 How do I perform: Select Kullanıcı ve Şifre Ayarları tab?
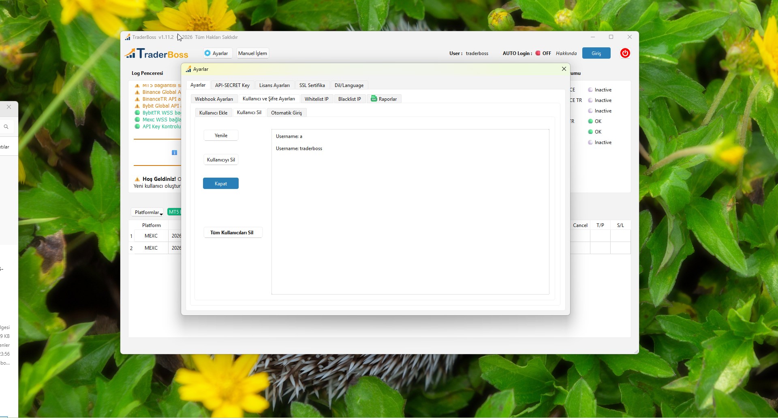[x=269, y=99]
